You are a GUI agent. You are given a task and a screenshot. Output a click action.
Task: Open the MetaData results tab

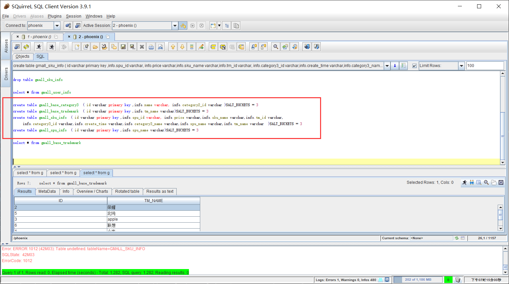click(47, 191)
